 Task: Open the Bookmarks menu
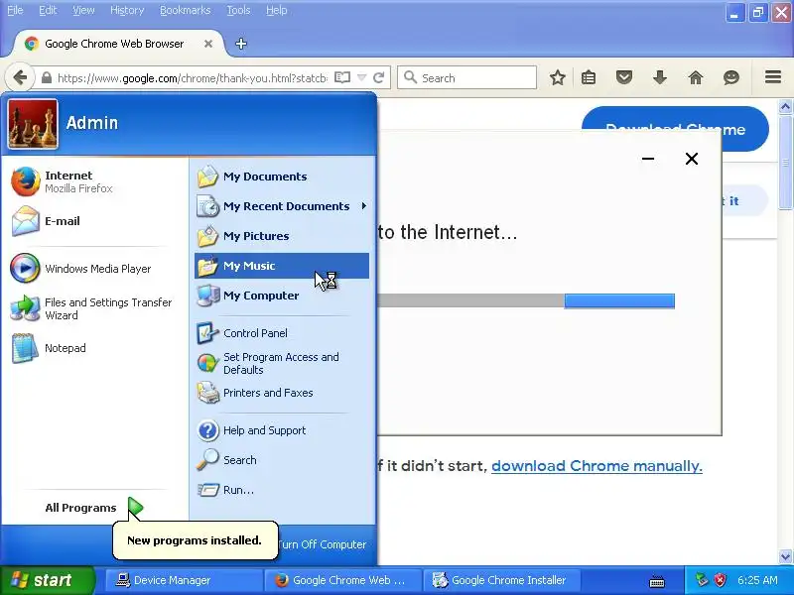(x=185, y=10)
